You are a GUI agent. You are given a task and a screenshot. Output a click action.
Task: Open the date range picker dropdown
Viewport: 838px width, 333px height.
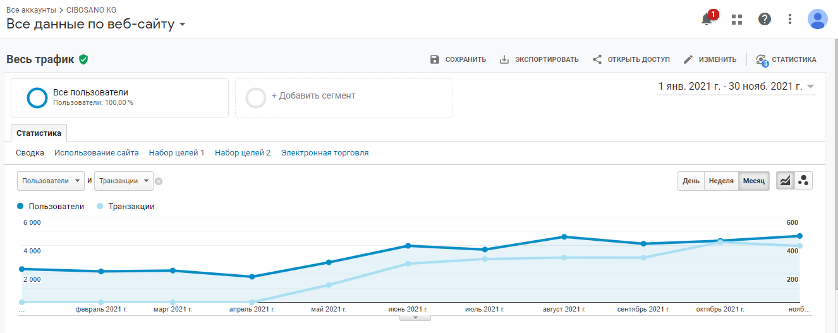tap(736, 87)
